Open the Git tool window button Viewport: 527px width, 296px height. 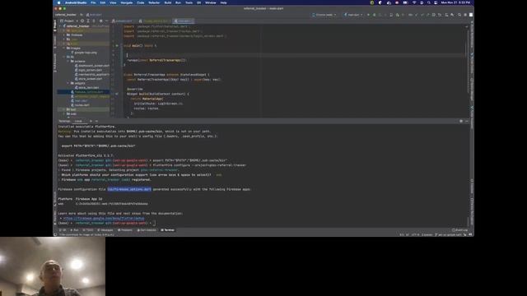(63, 230)
